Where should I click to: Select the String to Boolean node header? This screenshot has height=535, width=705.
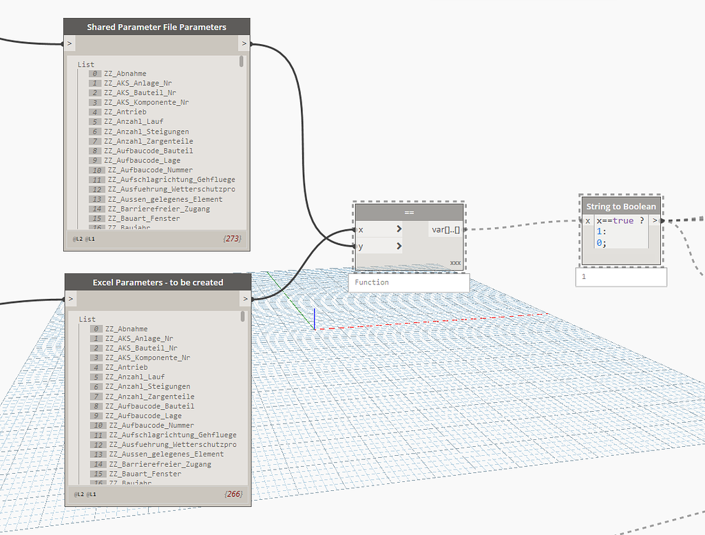coord(620,206)
